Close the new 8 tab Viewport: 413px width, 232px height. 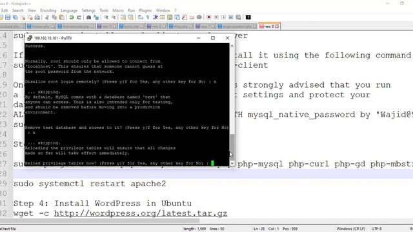[277, 26]
